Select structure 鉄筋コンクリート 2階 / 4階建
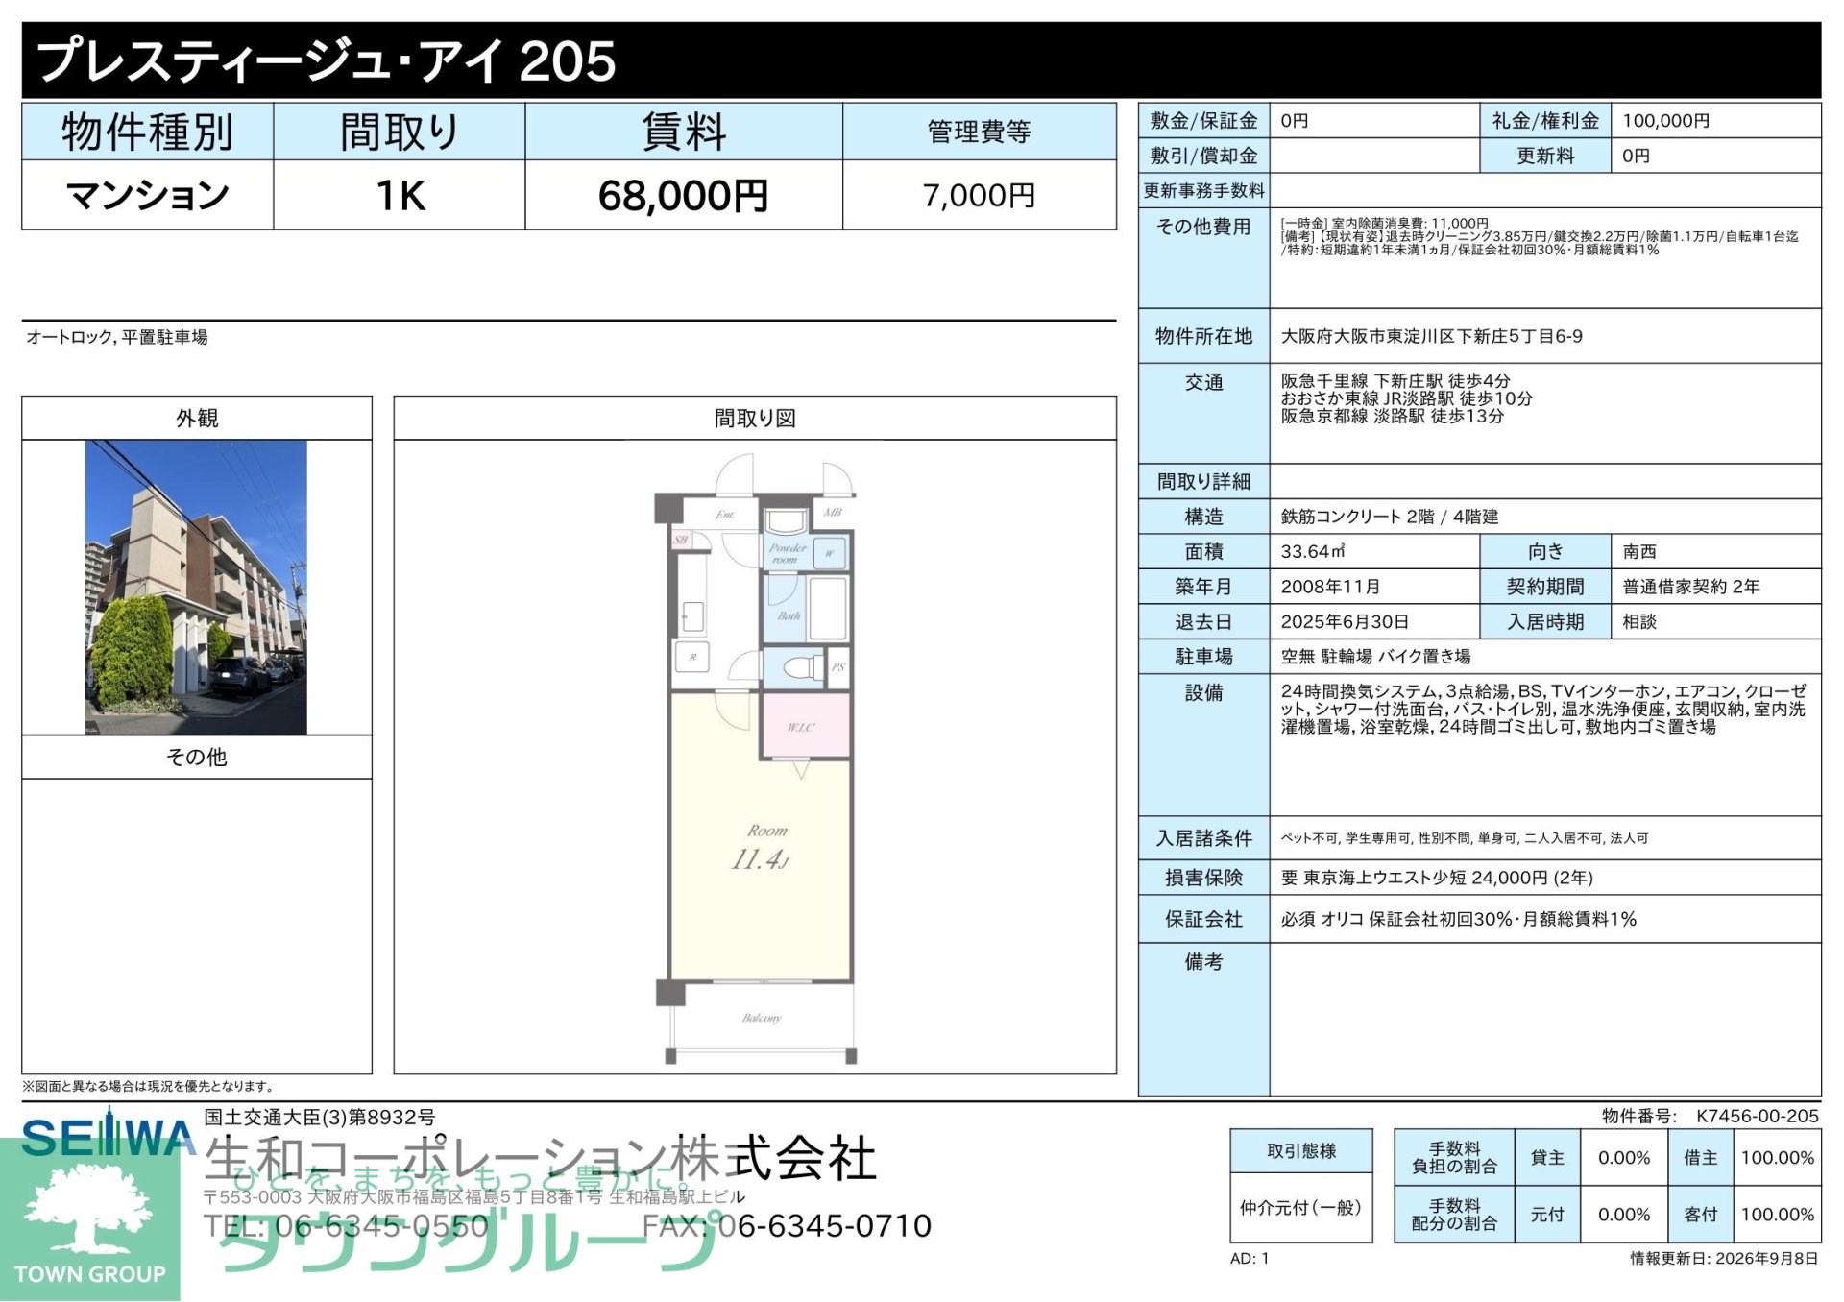This screenshot has height=1302, width=1844. [x=1389, y=517]
